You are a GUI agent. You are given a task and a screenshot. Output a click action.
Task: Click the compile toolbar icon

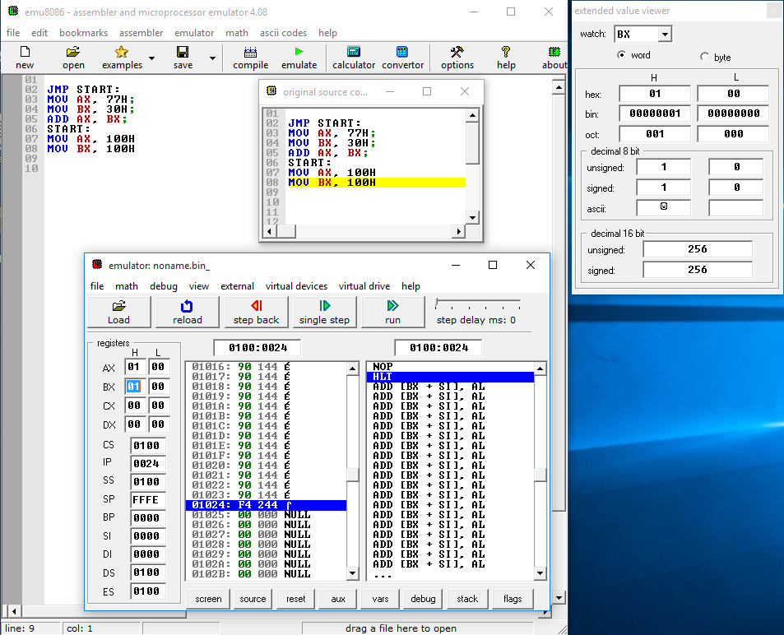[x=250, y=52]
